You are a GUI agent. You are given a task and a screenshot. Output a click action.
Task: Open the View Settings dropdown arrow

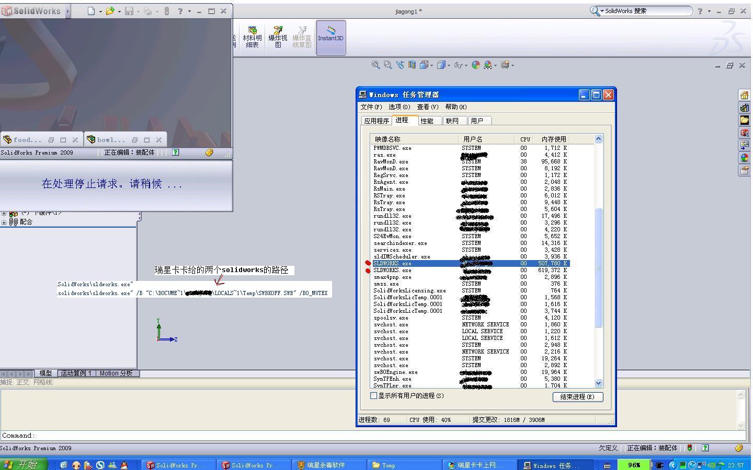click(x=512, y=65)
